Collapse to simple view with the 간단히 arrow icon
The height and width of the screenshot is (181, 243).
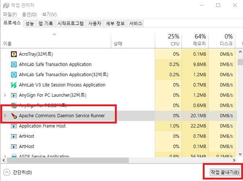[7, 173]
